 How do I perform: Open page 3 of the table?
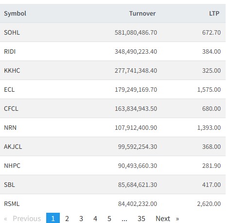click(x=81, y=219)
